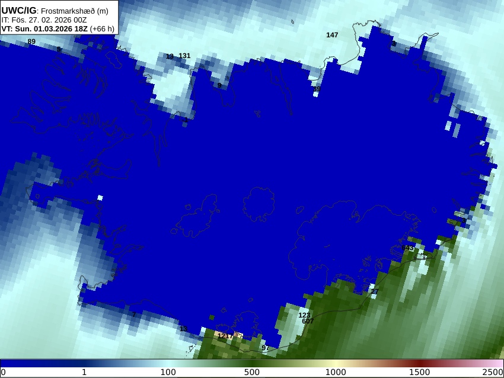Click the colorbar label 1500
This screenshot has height=378, width=504.
[x=420, y=372]
